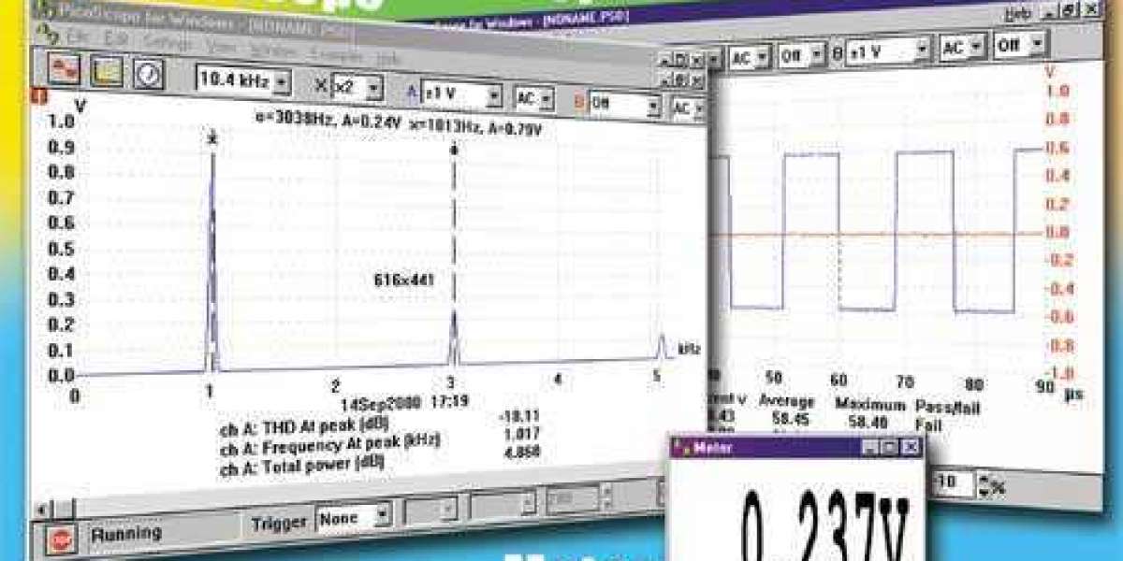
Task: Open channel B Off range dropdown
Action: pos(652,107)
